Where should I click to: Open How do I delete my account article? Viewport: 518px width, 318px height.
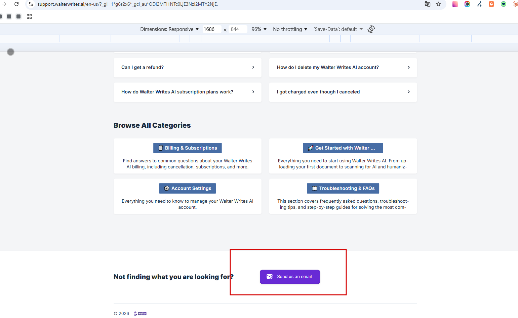pyautogui.click(x=343, y=68)
